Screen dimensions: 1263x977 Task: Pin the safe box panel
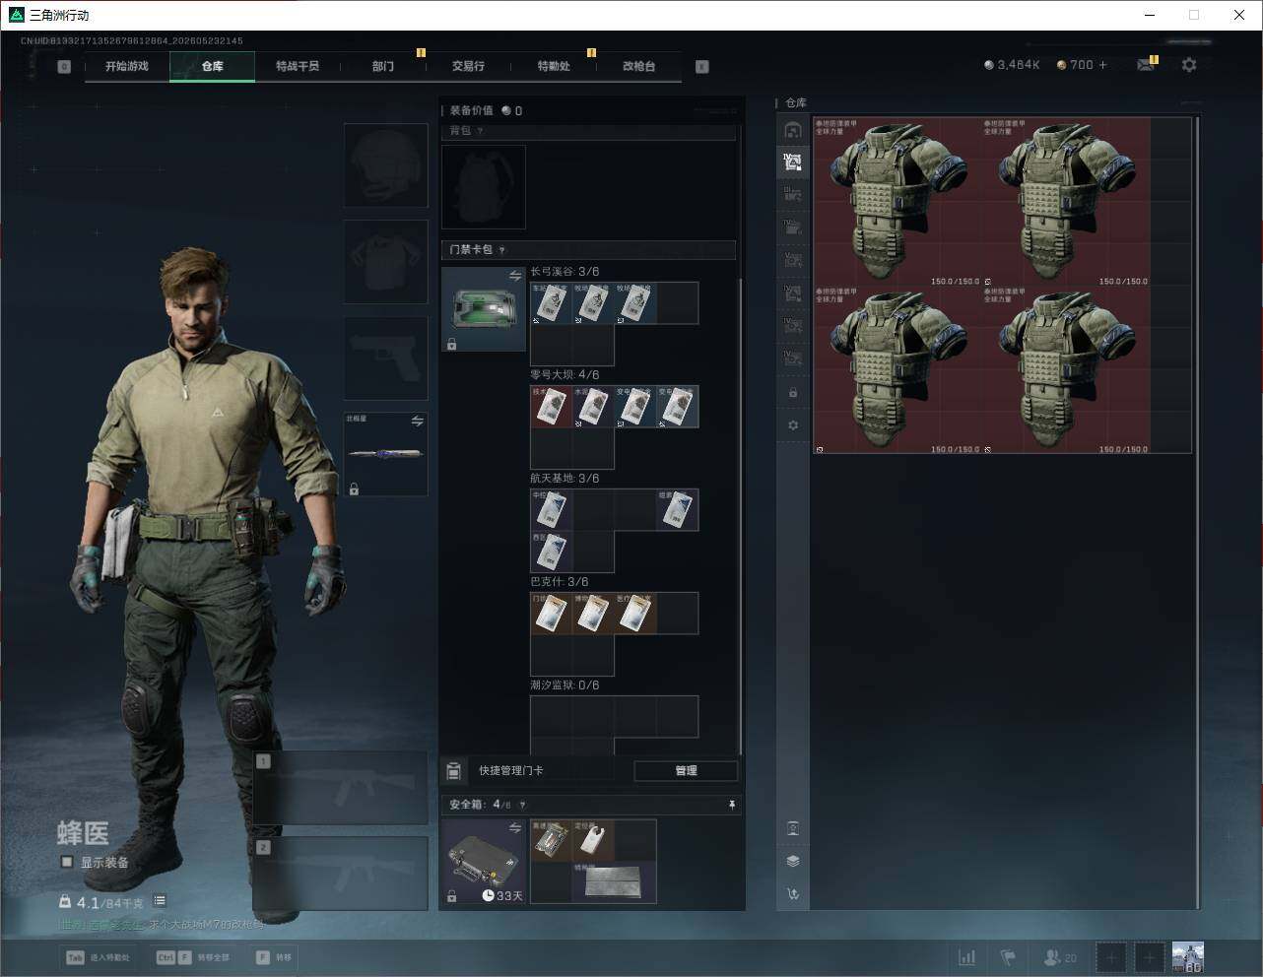click(731, 805)
